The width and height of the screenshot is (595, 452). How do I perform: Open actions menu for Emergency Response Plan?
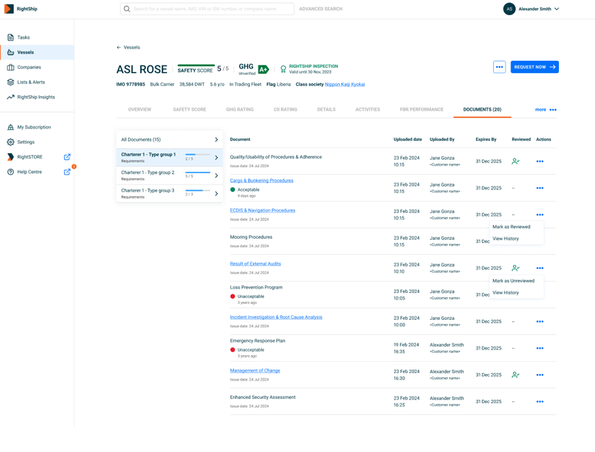(539, 348)
